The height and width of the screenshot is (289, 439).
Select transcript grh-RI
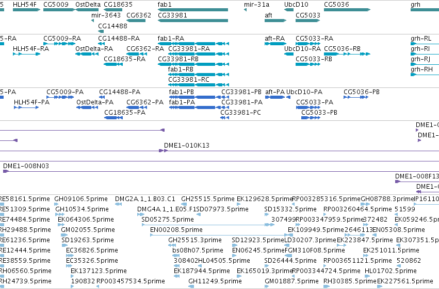420,48
